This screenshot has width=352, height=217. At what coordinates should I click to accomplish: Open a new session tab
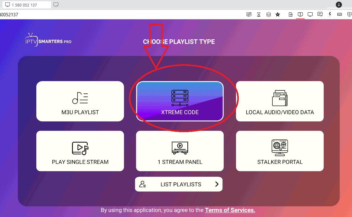click(x=56, y=5)
